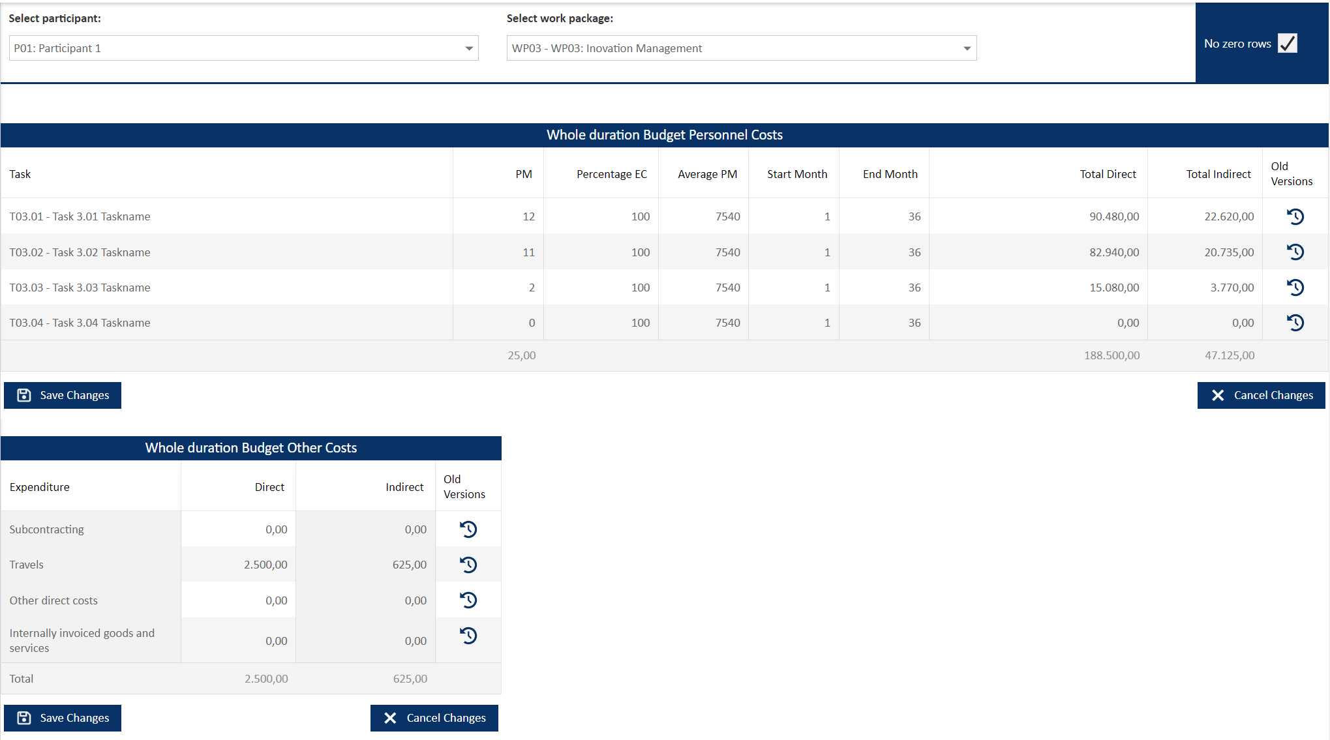Click Total Direct value 90.480,00

click(x=1114, y=216)
